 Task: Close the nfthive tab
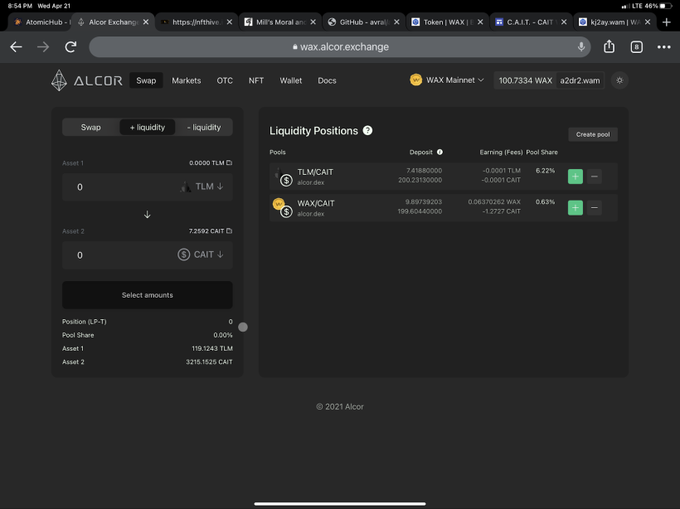coord(230,22)
